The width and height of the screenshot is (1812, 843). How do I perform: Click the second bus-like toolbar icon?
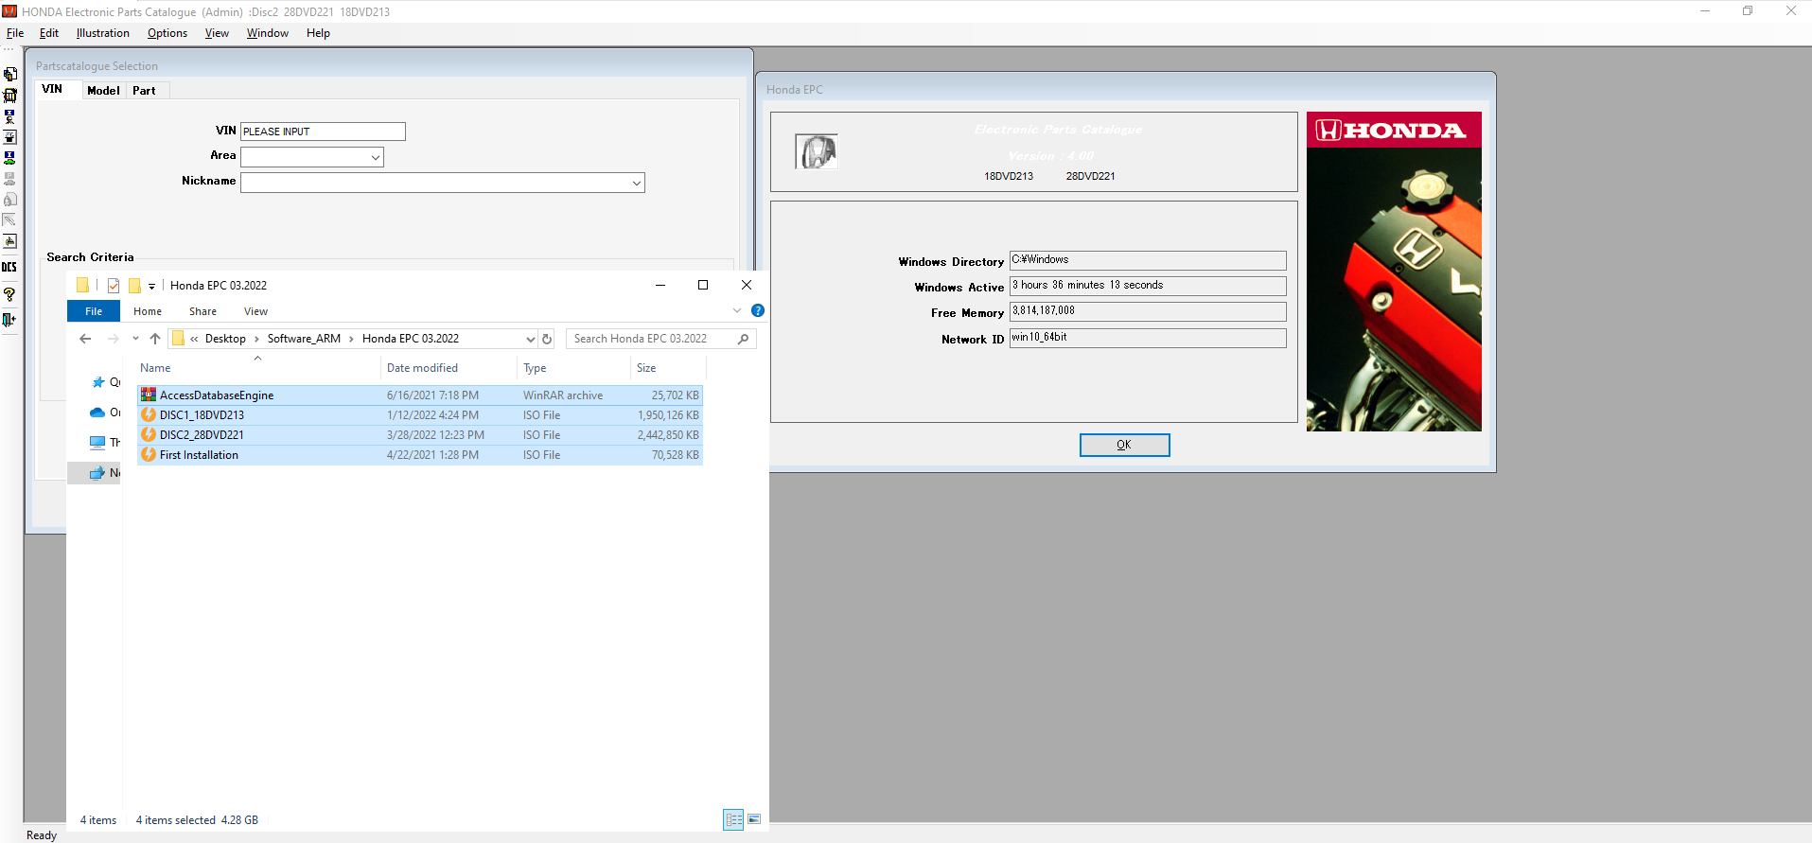pyautogui.click(x=9, y=96)
